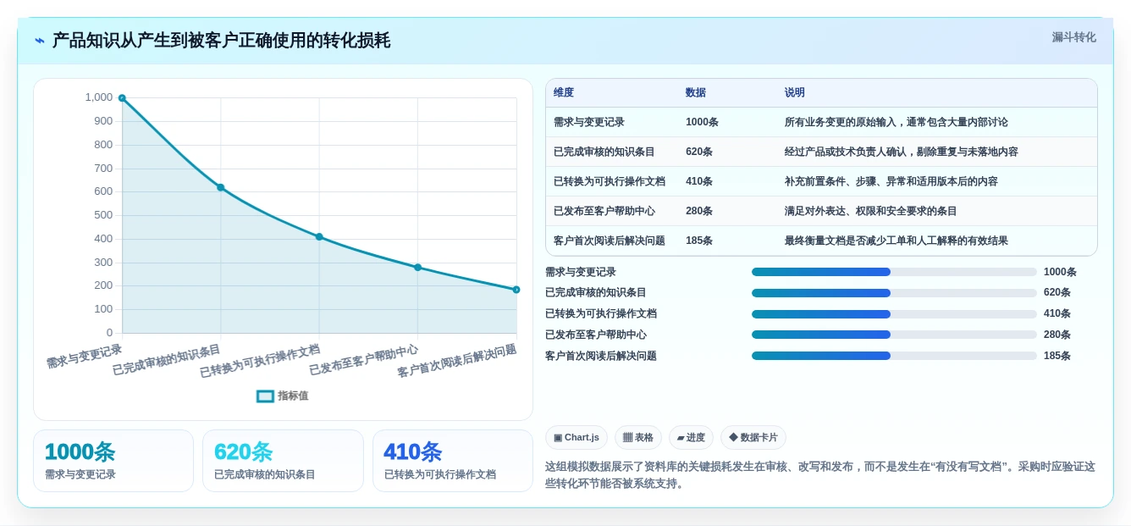Click table cell 需求与变更记录

point(589,122)
